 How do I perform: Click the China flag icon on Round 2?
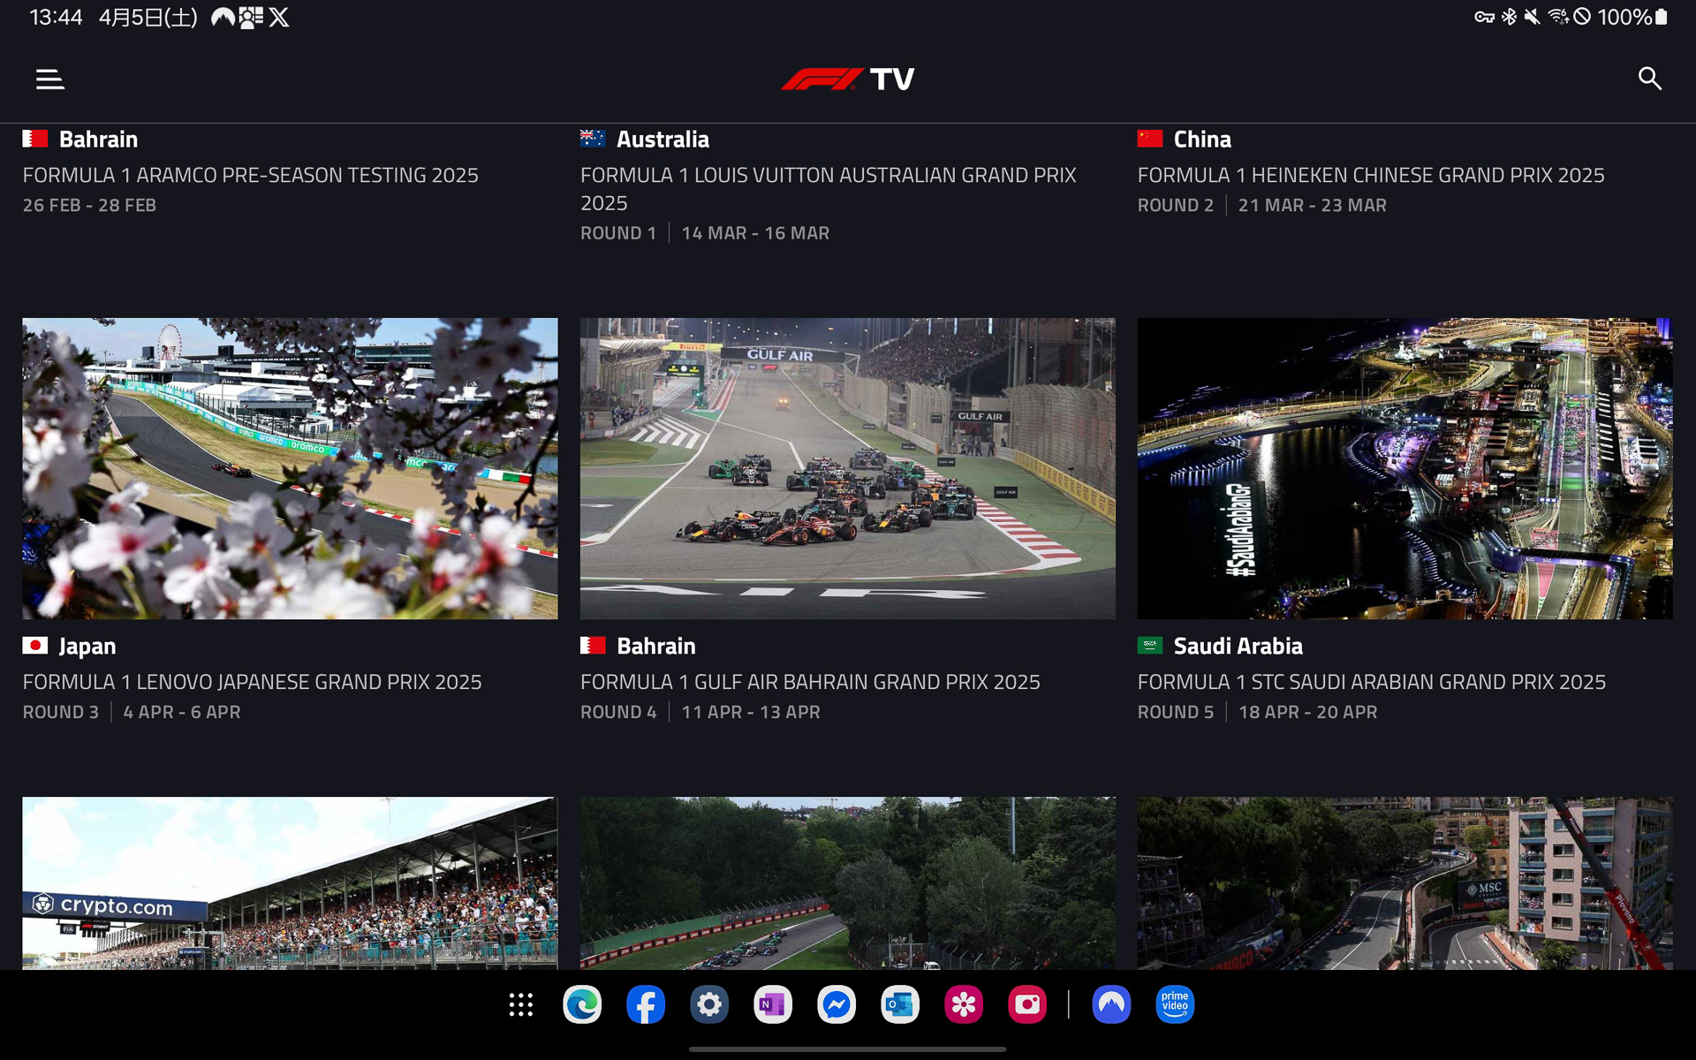(1149, 139)
